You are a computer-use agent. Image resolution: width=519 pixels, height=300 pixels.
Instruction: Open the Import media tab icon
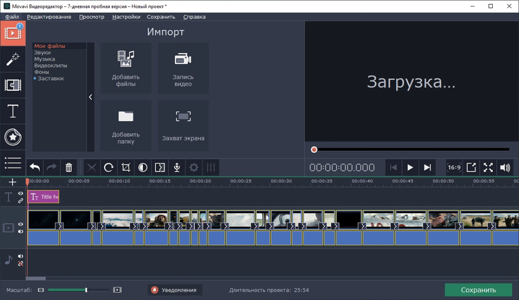tap(13, 33)
